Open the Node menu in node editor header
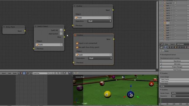This screenshot has width=189, height=106. point(15,73)
